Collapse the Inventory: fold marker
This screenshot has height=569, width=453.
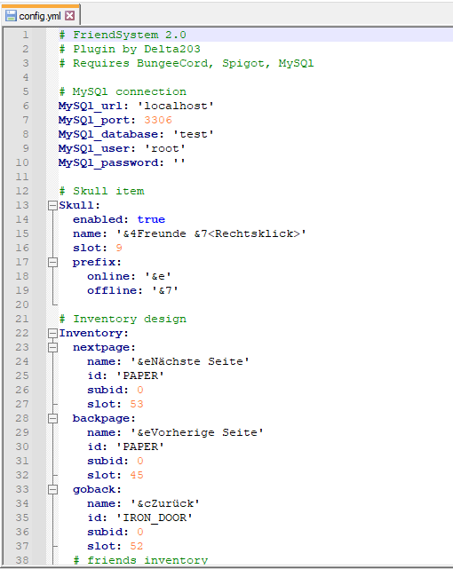click(x=53, y=333)
